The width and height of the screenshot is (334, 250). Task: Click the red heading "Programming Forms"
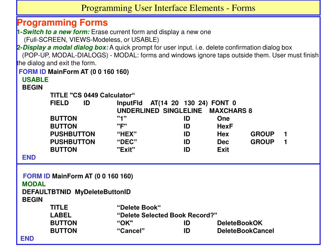62,22
